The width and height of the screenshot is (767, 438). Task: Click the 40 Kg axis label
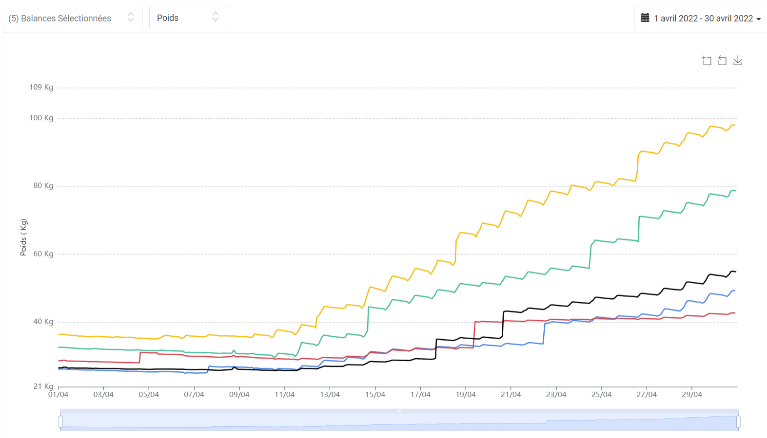(x=43, y=321)
